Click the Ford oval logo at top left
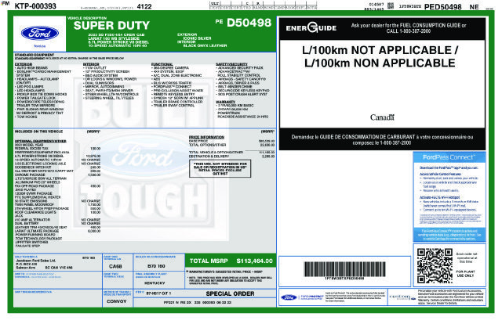The image size is (502, 324). point(40,33)
